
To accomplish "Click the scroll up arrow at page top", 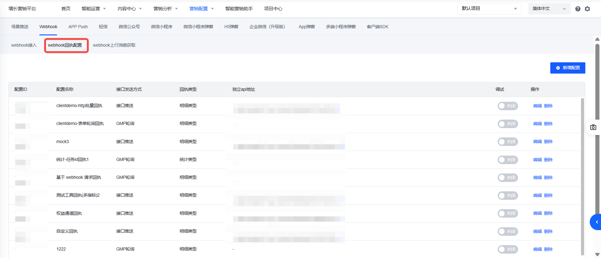I will point(597,39).
